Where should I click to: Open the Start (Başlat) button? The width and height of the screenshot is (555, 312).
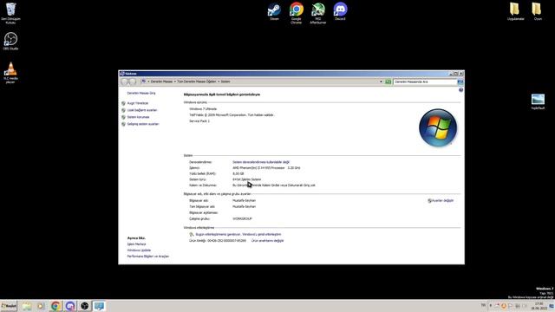tap(9, 306)
